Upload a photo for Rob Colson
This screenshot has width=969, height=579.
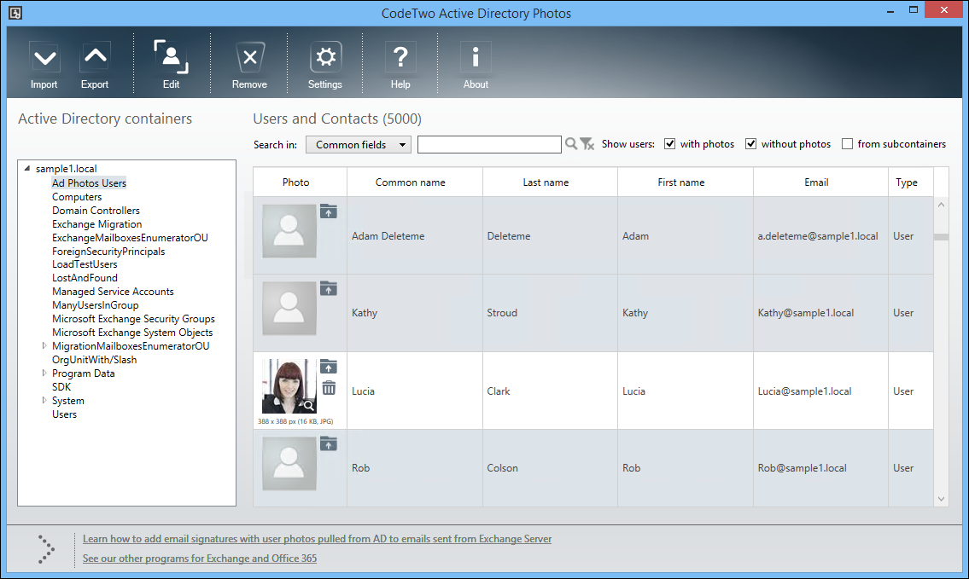tap(329, 443)
